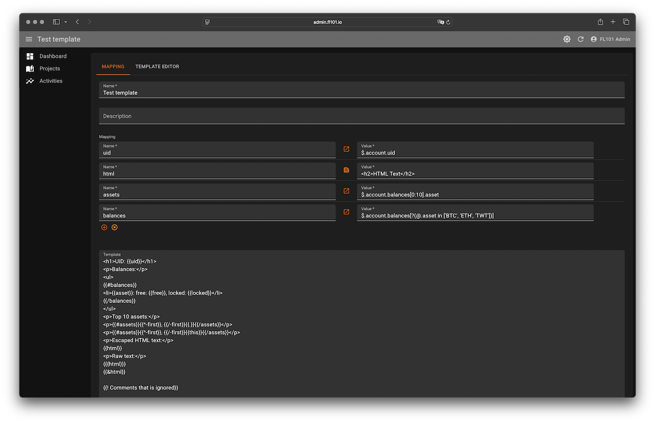655x423 pixels.
Task: Click the refresh icon in app header
Action: click(580, 39)
